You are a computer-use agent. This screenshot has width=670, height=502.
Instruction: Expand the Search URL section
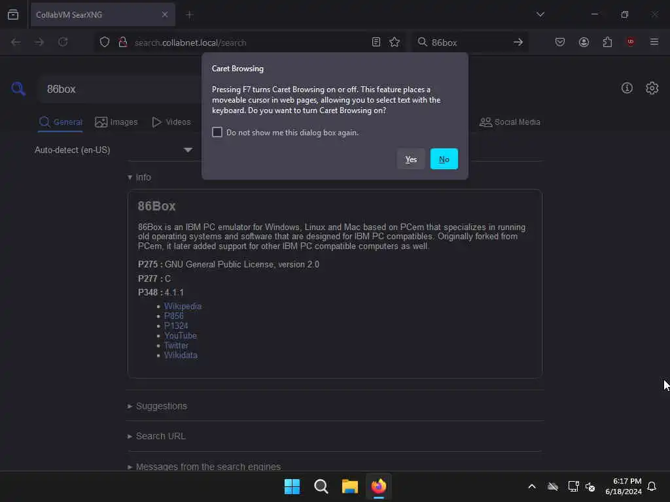pyautogui.click(x=156, y=436)
